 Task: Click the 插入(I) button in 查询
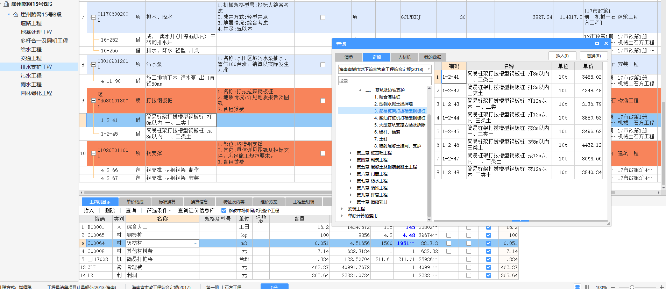(562, 56)
